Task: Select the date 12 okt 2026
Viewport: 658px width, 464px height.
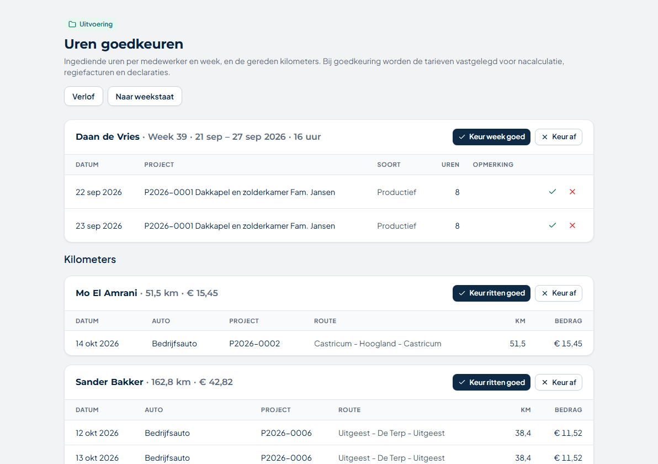Action: point(97,433)
